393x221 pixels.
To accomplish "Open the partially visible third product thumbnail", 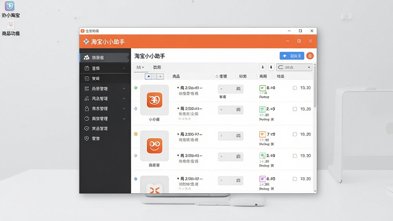I will click(x=154, y=185).
